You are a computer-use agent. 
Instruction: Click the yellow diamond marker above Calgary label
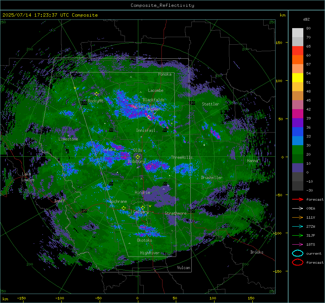pos(143,208)
